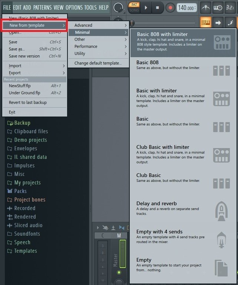The width and height of the screenshot is (238, 285).
Task: Adjust the tempo stepper arrows
Action: (195, 8)
